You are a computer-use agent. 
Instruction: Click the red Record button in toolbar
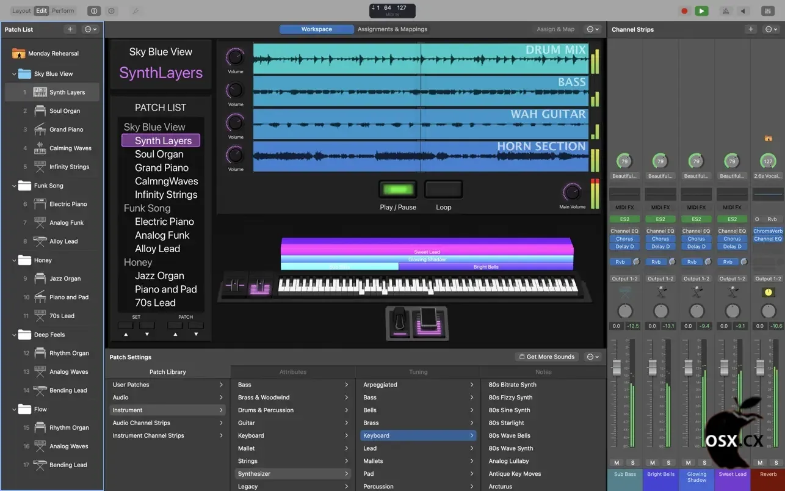pyautogui.click(x=684, y=11)
